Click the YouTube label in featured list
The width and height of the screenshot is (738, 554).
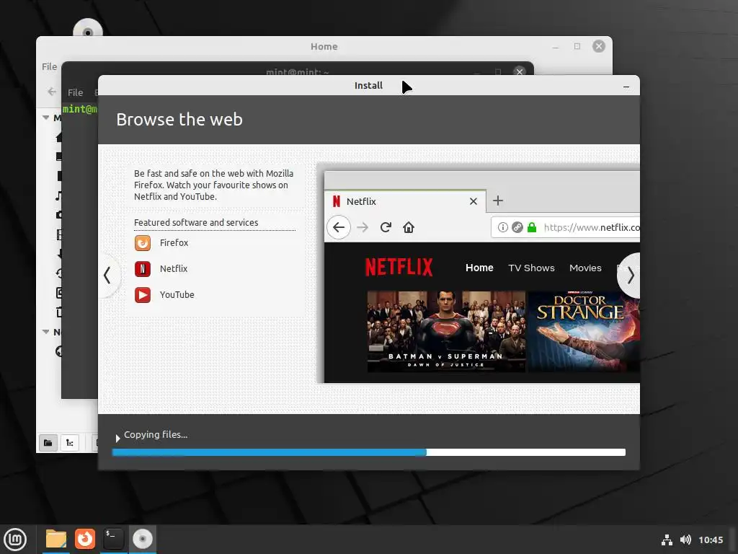click(x=177, y=295)
